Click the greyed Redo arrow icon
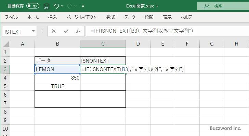The height and width of the screenshot is (136, 249). tap(70, 6)
